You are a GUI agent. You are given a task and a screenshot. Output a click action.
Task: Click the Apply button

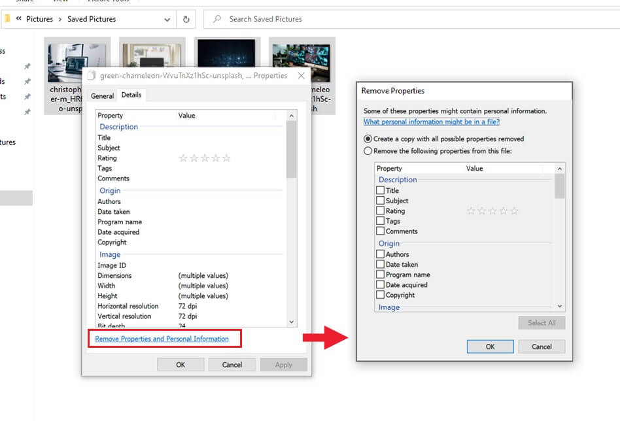tap(283, 364)
